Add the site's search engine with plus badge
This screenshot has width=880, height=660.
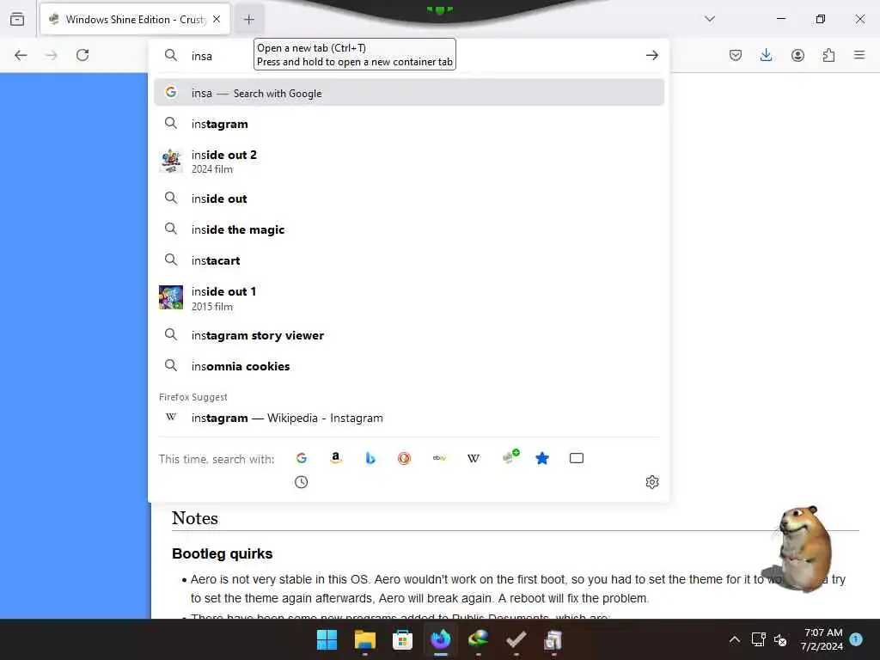coord(510,456)
